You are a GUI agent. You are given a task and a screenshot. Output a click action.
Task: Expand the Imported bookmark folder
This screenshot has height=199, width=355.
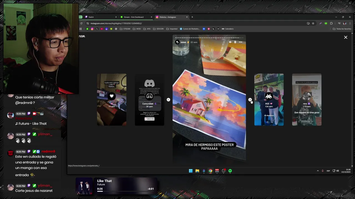point(172,29)
